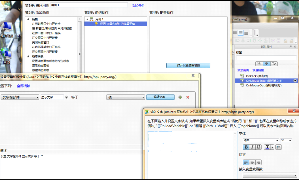Select the interactions lightning tab icon
Viewport: 299px width, 180px height.
click(267, 64)
